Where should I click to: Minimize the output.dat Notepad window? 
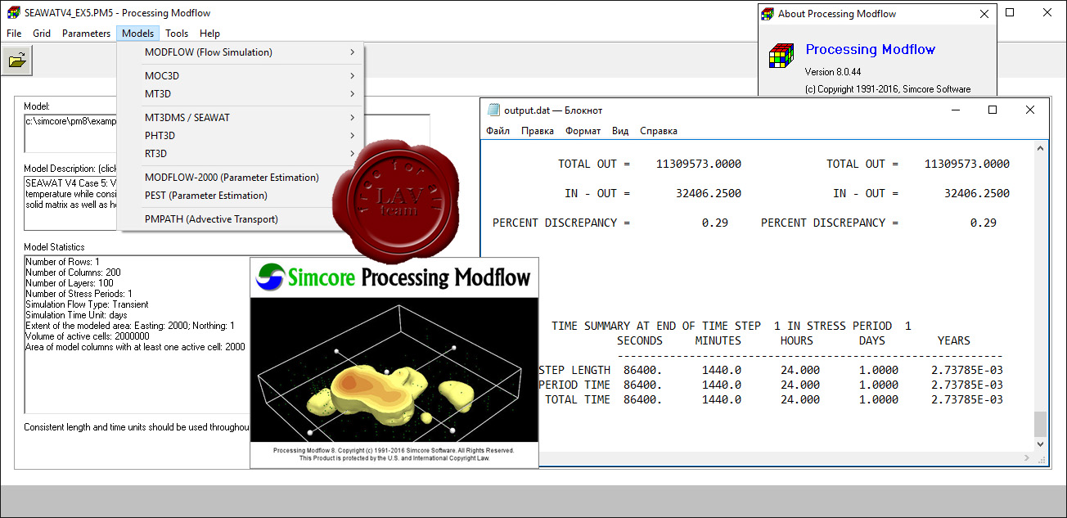[955, 110]
